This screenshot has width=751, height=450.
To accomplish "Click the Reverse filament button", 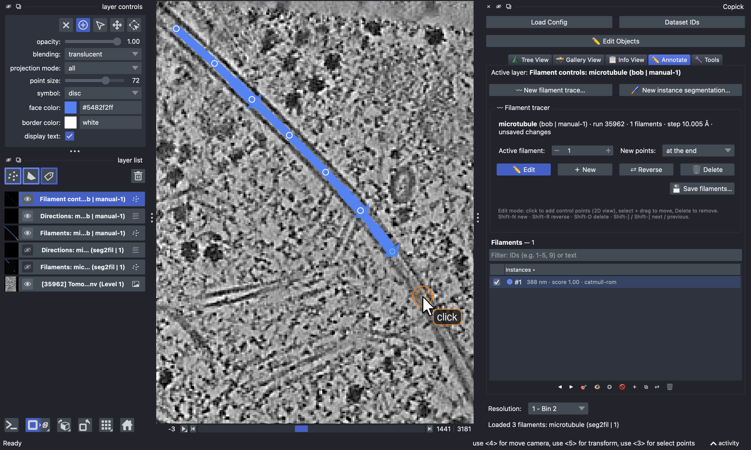I will [646, 170].
